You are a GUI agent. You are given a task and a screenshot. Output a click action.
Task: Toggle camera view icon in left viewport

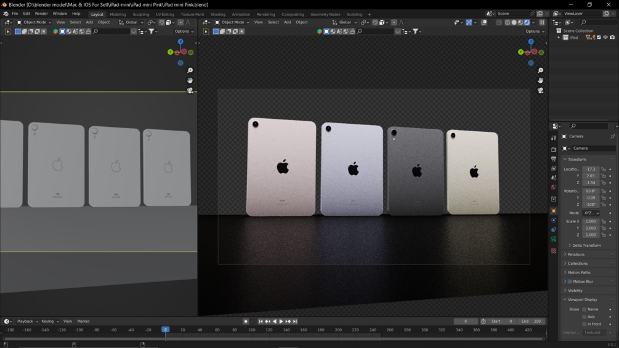pyautogui.click(x=190, y=91)
